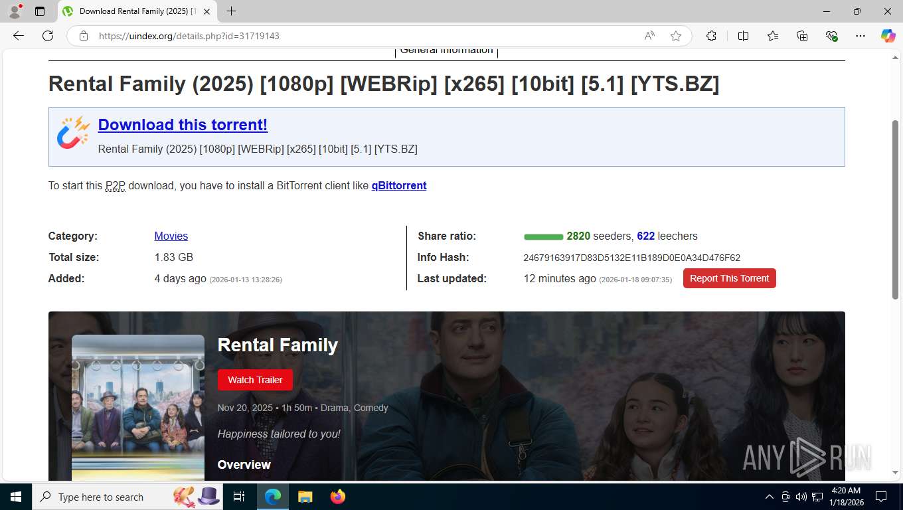Open Task View on taskbar

coord(239,497)
